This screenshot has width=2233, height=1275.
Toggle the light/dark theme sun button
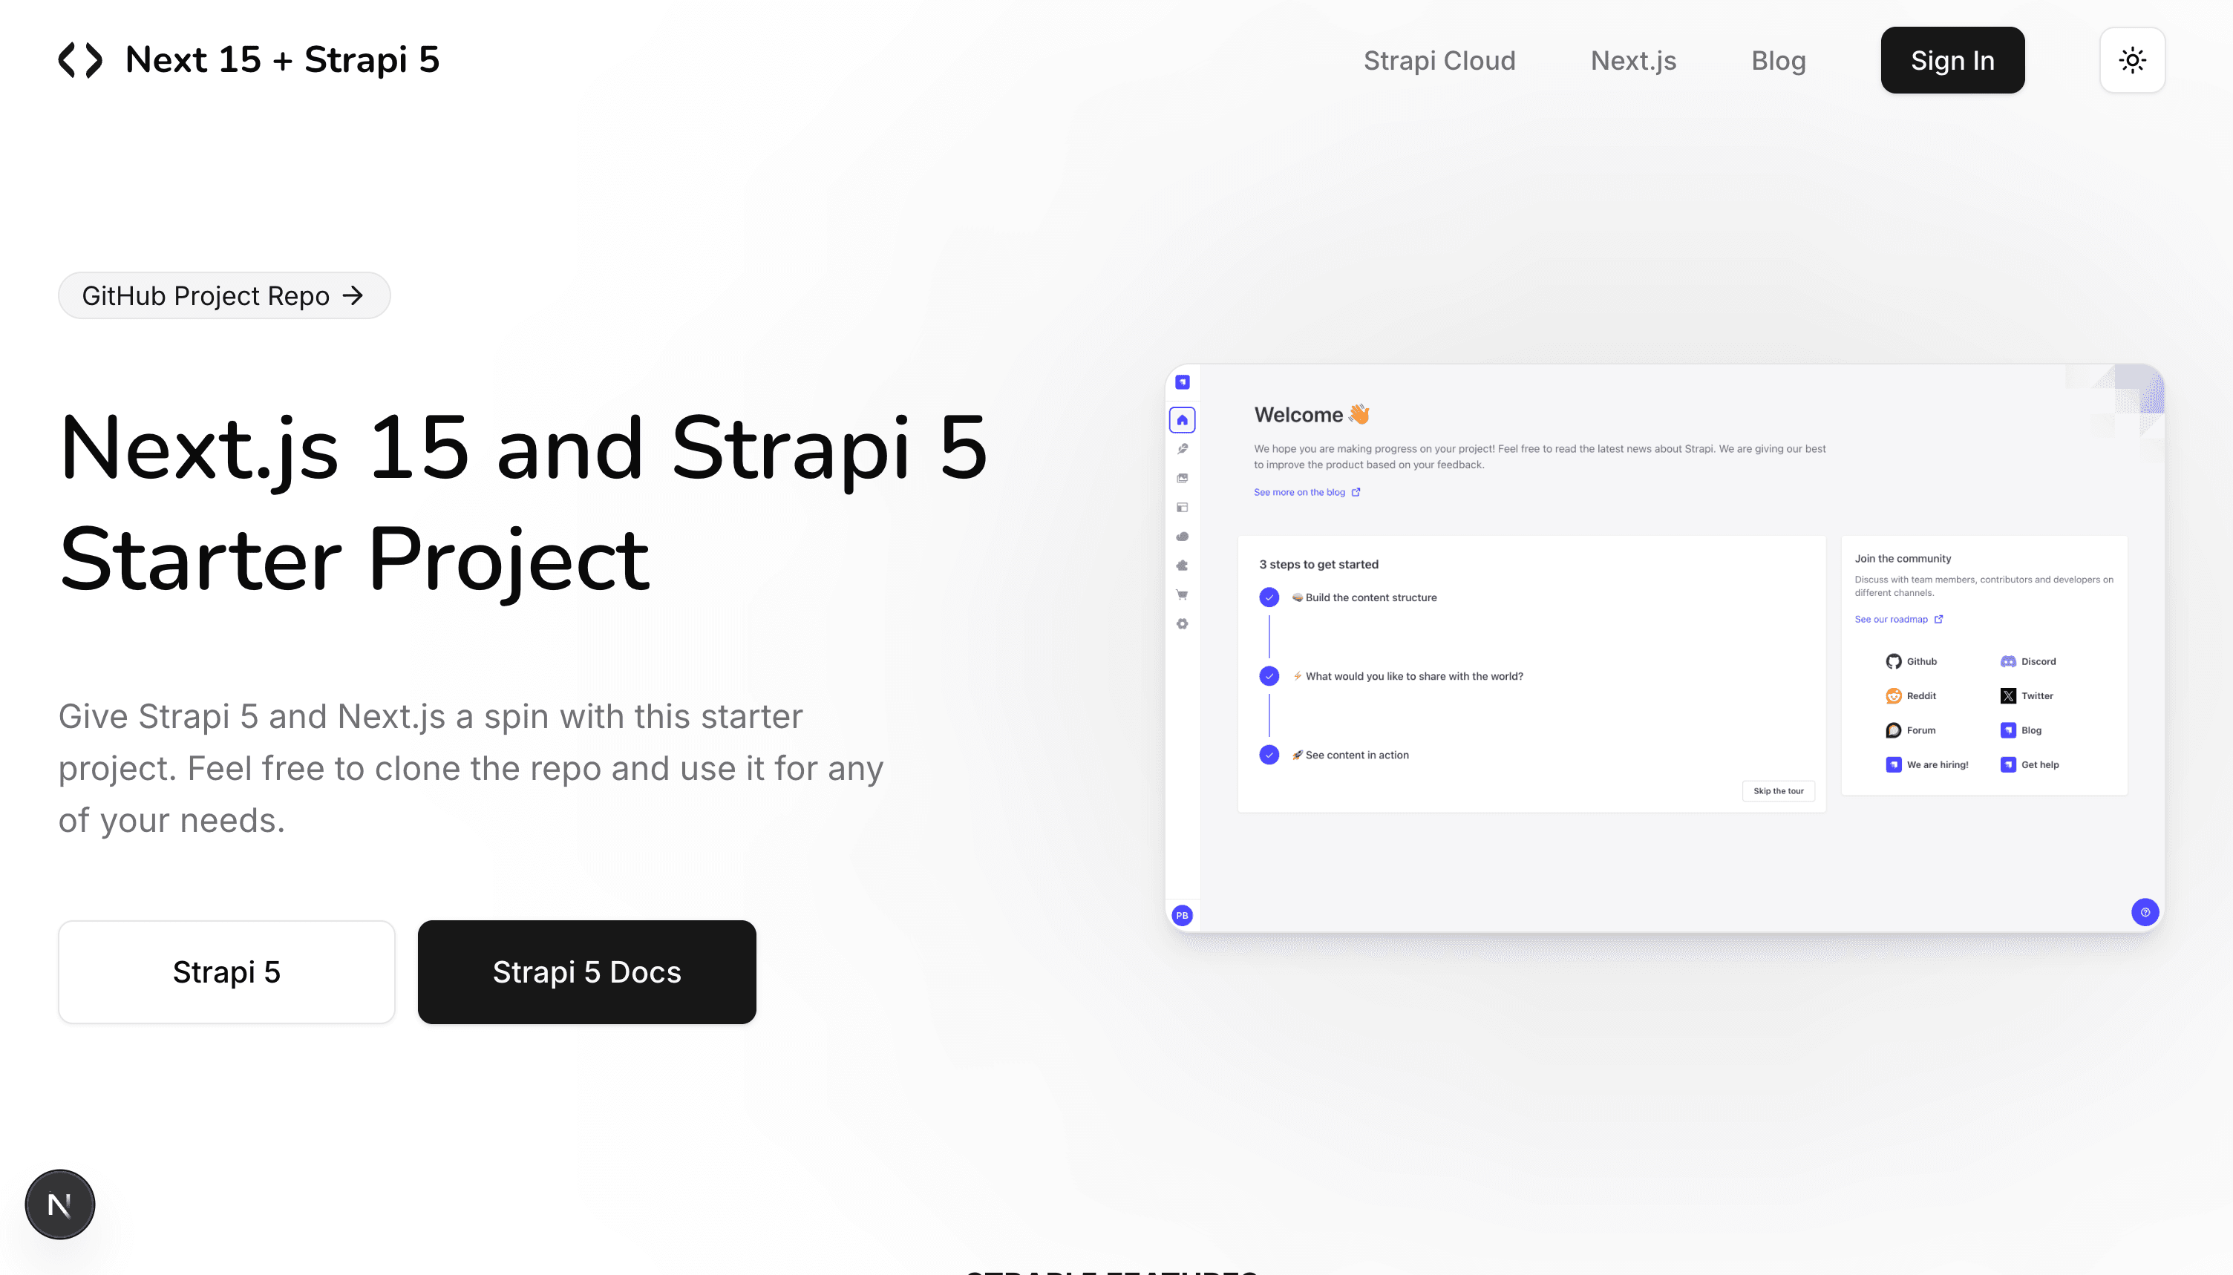2131,60
